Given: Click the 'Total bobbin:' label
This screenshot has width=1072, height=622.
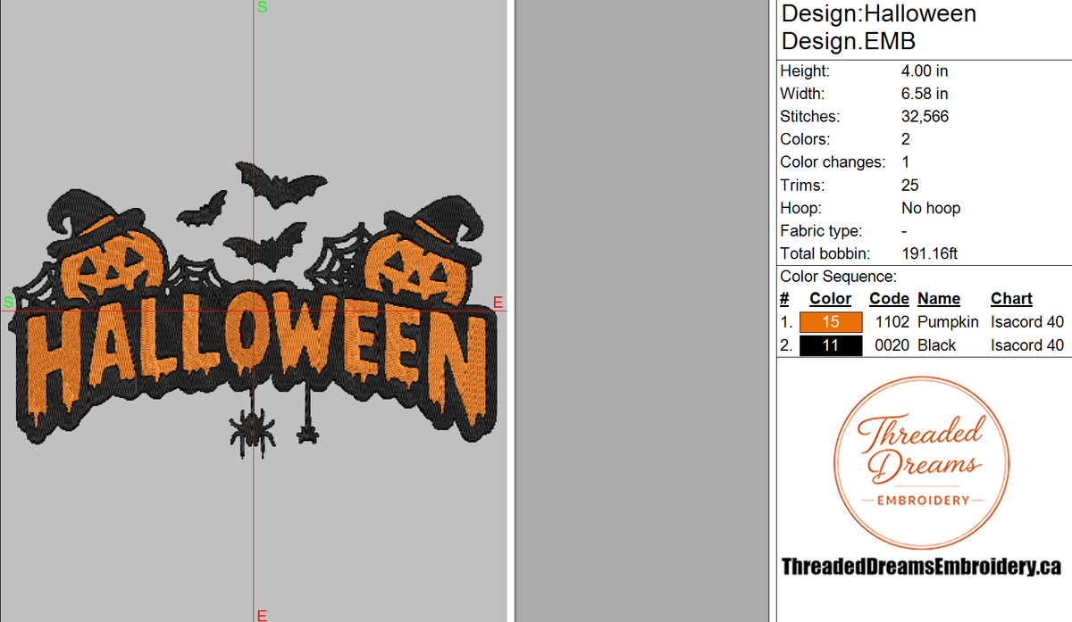Looking at the screenshot, I should [822, 254].
